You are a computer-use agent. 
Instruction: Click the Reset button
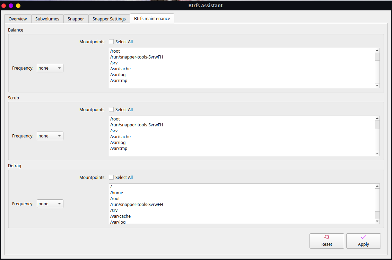click(326, 241)
